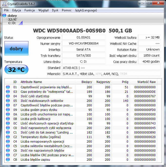Open the Język(Language) menu
This screenshot has height=167, width=166.
click(x=86, y=10)
